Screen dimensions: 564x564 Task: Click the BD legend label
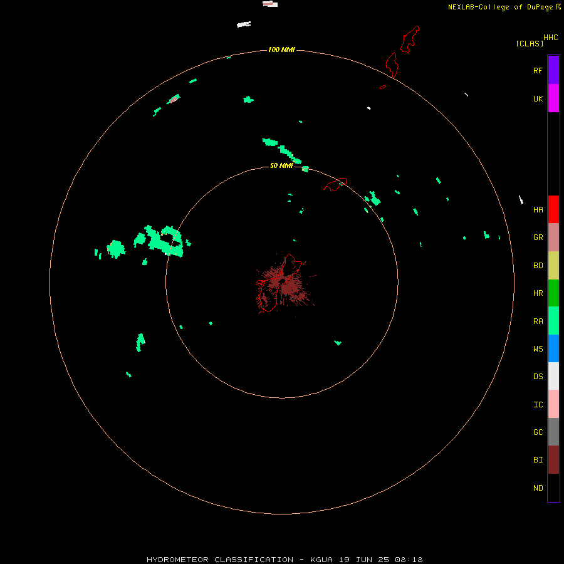(x=538, y=266)
